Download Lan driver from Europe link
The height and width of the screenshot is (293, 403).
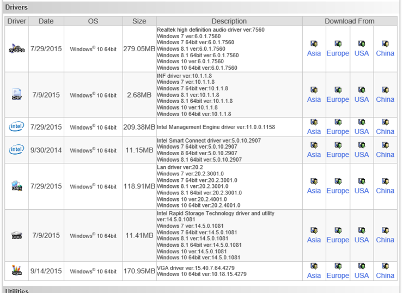[x=338, y=191]
